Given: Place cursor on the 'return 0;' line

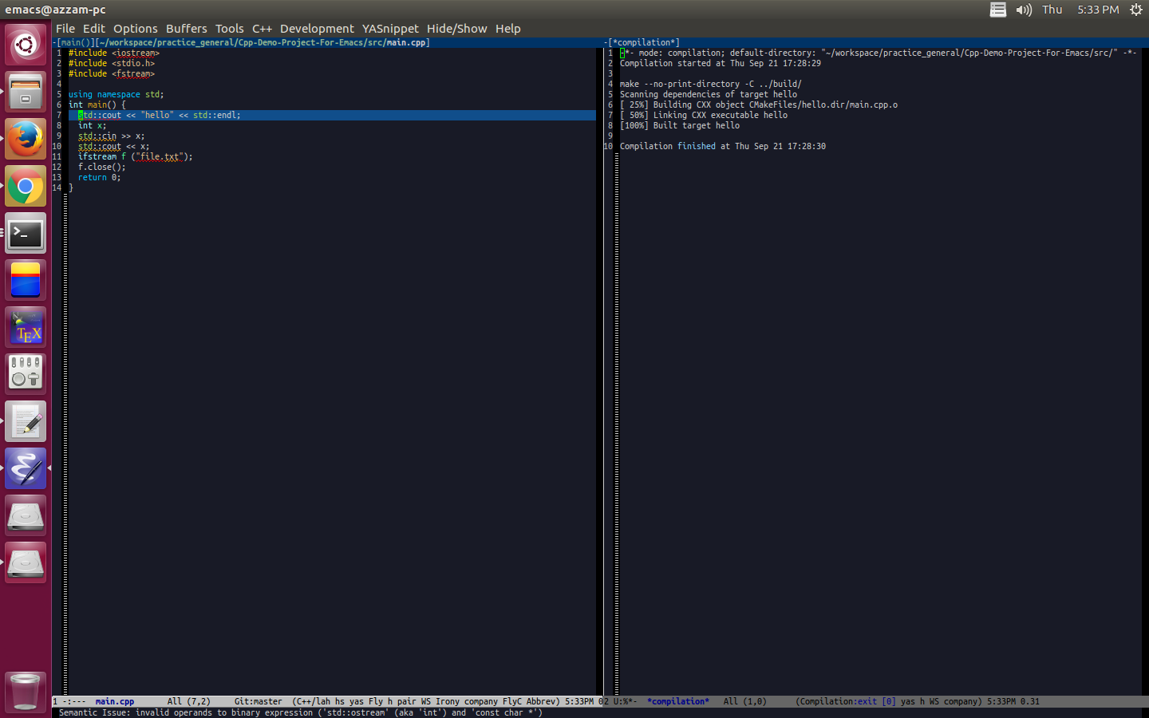Looking at the screenshot, I should [100, 178].
